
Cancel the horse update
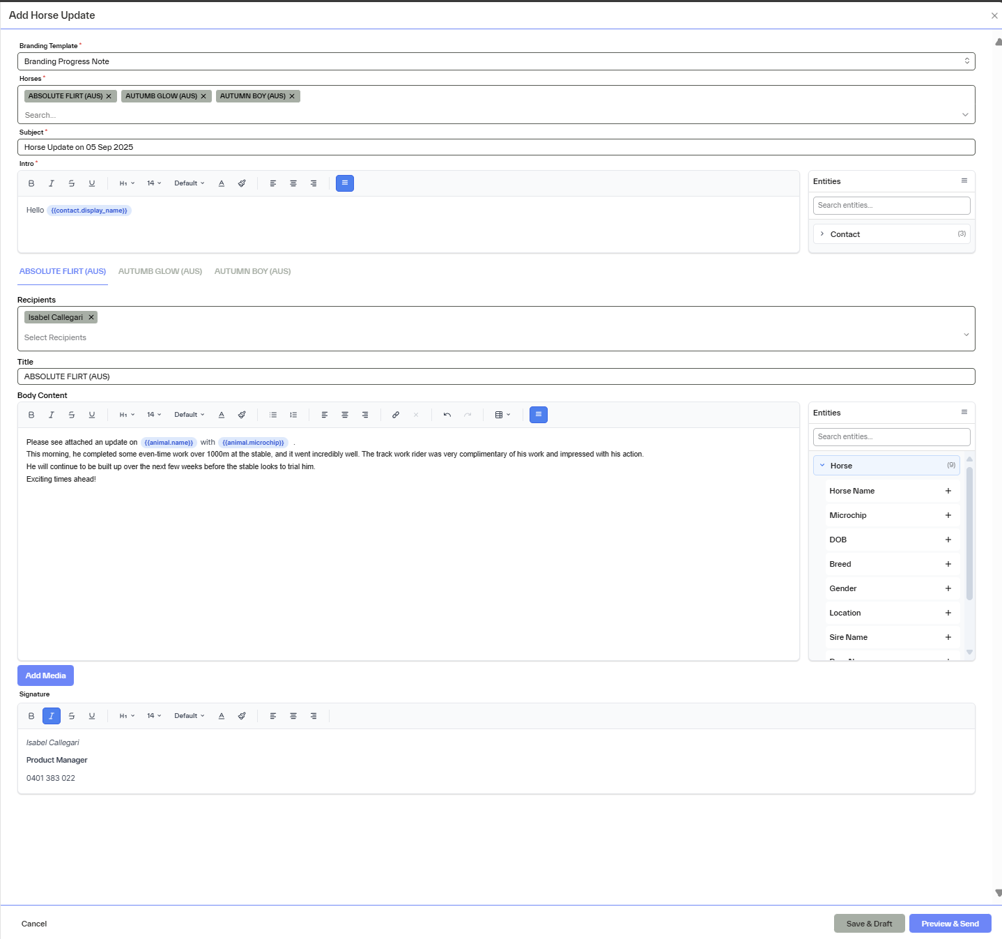[34, 924]
